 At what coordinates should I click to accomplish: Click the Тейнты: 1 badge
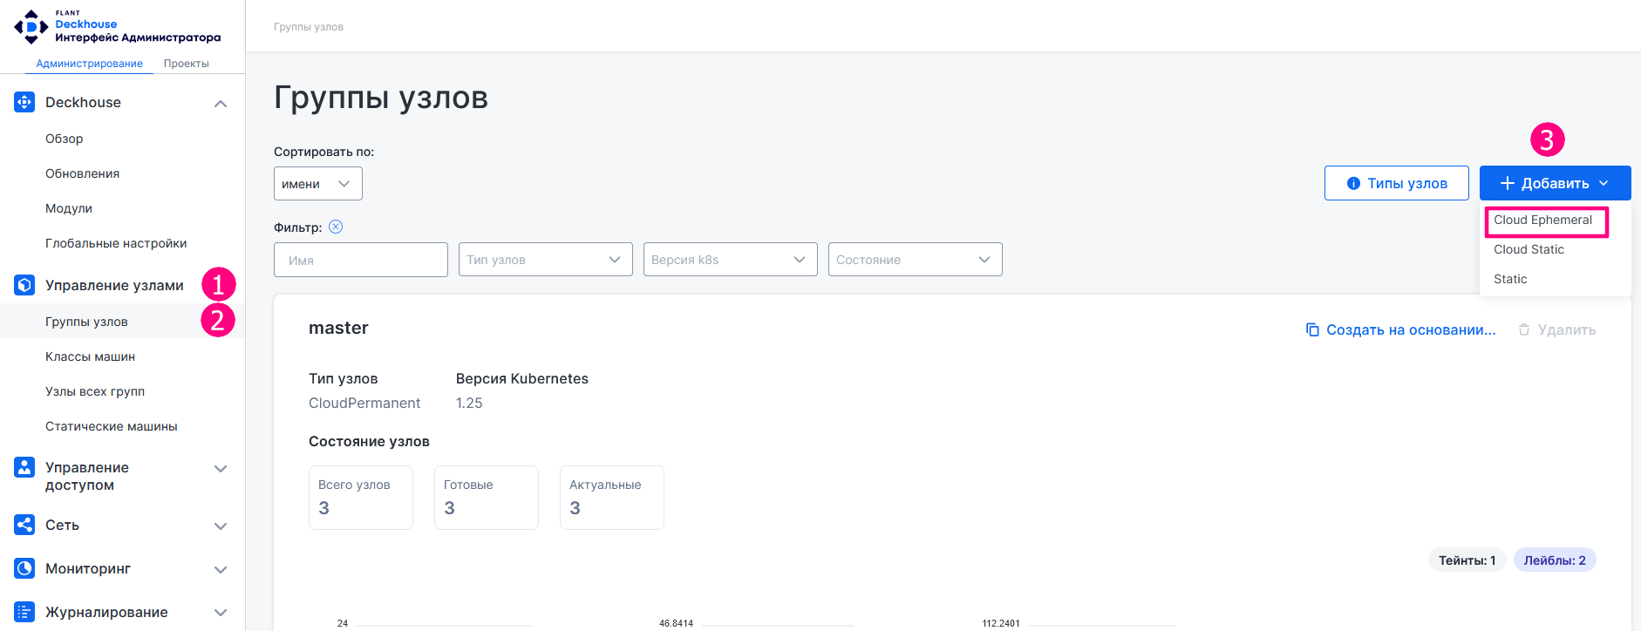(1467, 560)
